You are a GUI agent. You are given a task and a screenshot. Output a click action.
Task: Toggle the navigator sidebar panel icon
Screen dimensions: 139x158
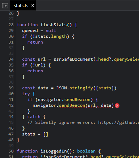pyautogui.click(x=5, y=5)
